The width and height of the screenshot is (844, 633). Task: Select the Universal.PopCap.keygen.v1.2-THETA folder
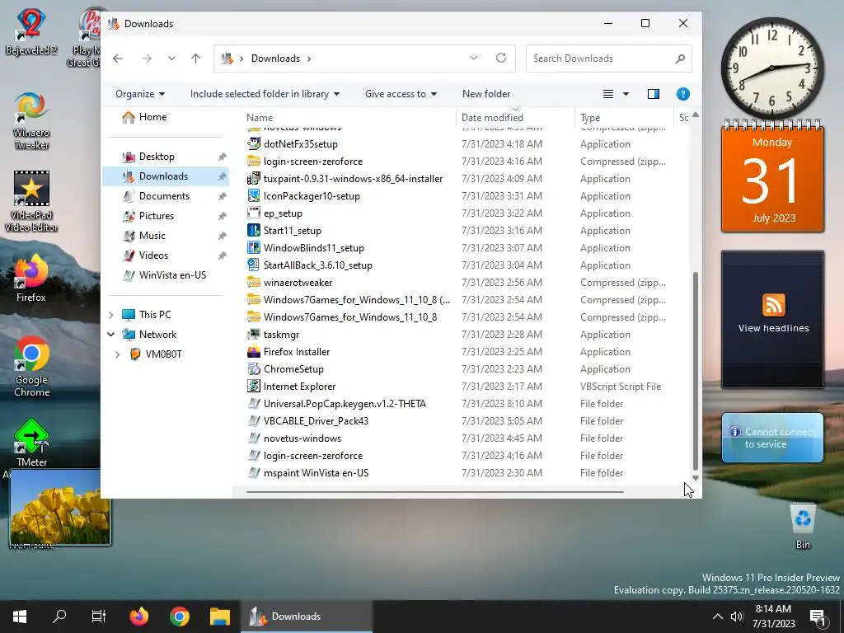345,404
